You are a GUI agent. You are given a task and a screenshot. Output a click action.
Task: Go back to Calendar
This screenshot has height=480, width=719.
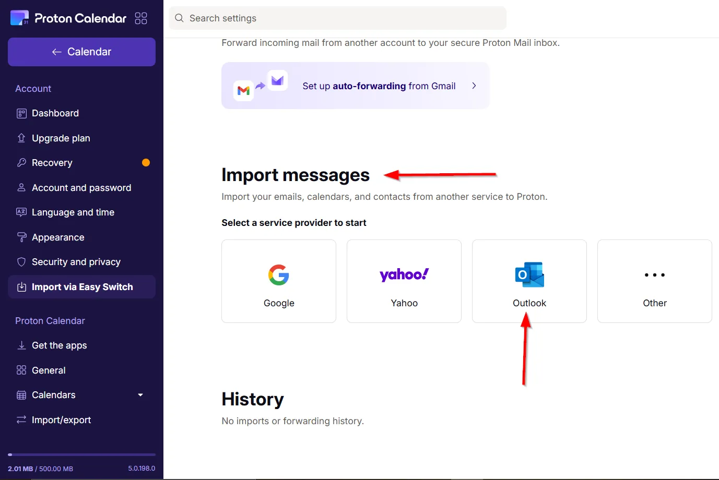[81, 52]
